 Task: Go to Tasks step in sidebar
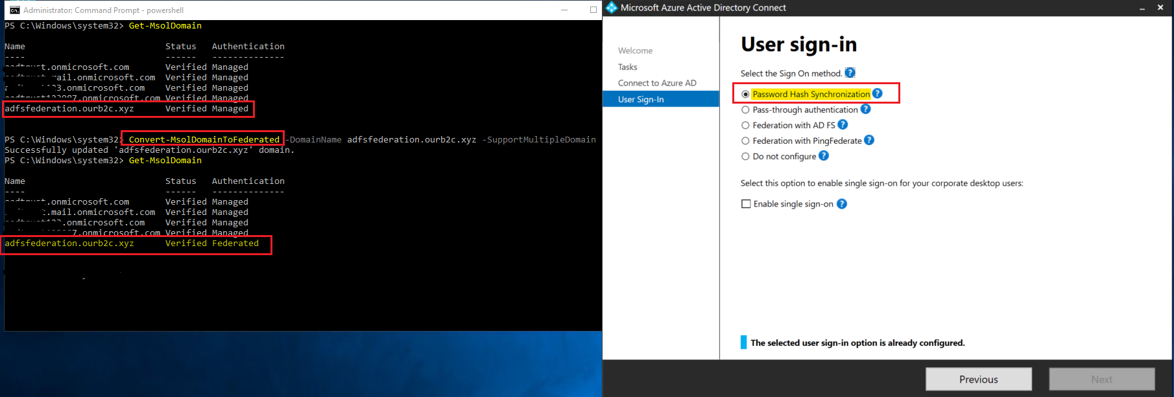click(627, 67)
